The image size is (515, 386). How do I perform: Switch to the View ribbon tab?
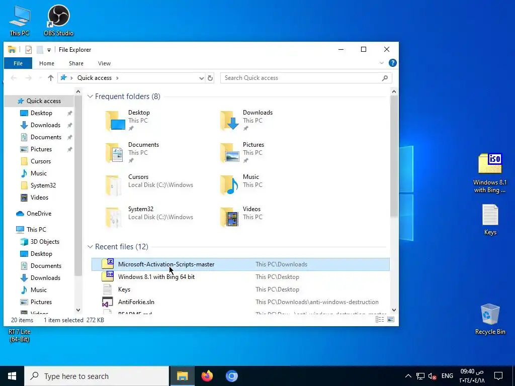pyautogui.click(x=104, y=63)
